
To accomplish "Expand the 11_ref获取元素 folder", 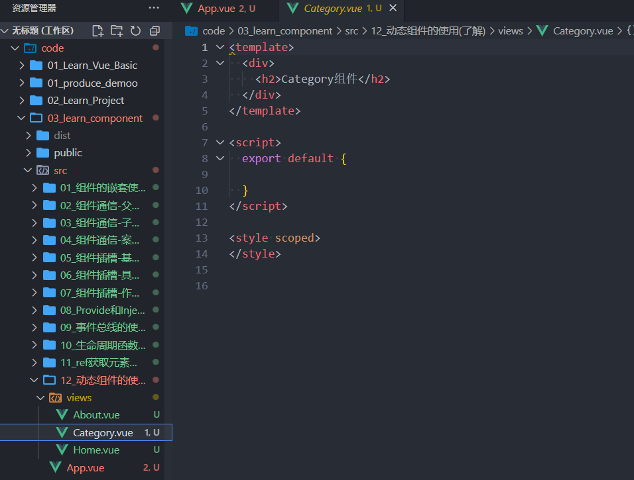I will [34, 363].
